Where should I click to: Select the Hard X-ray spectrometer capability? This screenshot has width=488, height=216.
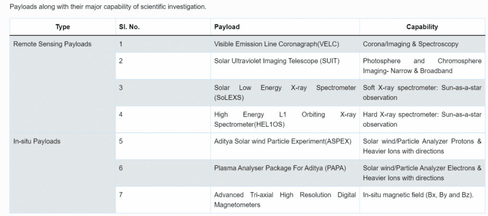point(422,120)
